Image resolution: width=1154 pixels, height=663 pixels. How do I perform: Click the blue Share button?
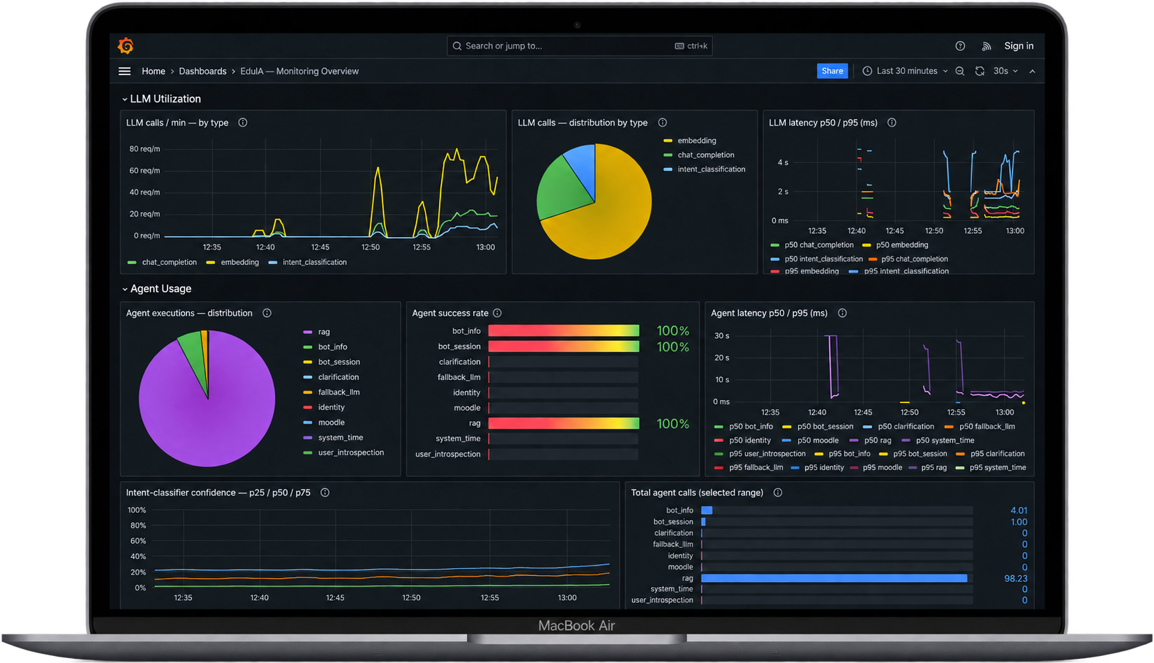pyautogui.click(x=832, y=71)
